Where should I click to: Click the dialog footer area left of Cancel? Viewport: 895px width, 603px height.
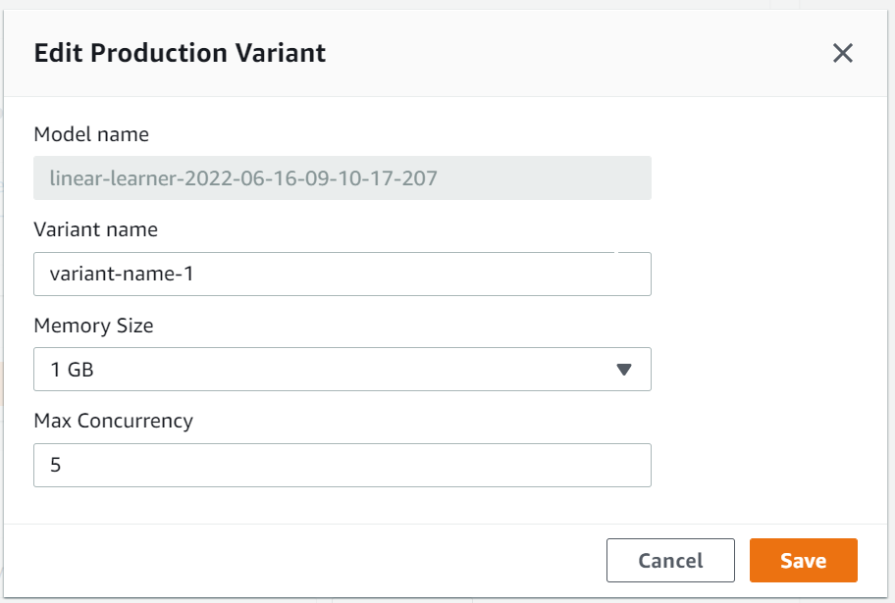(x=302, y=560)
